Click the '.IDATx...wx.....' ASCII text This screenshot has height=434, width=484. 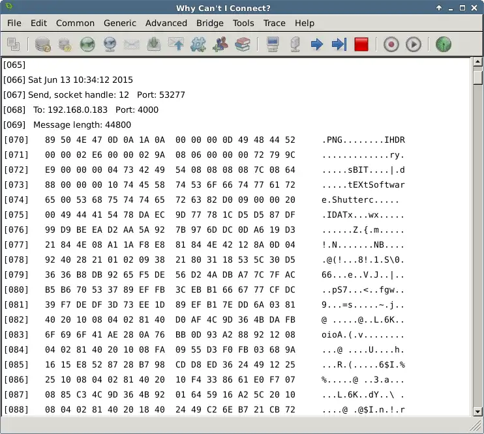pos(363,214)
